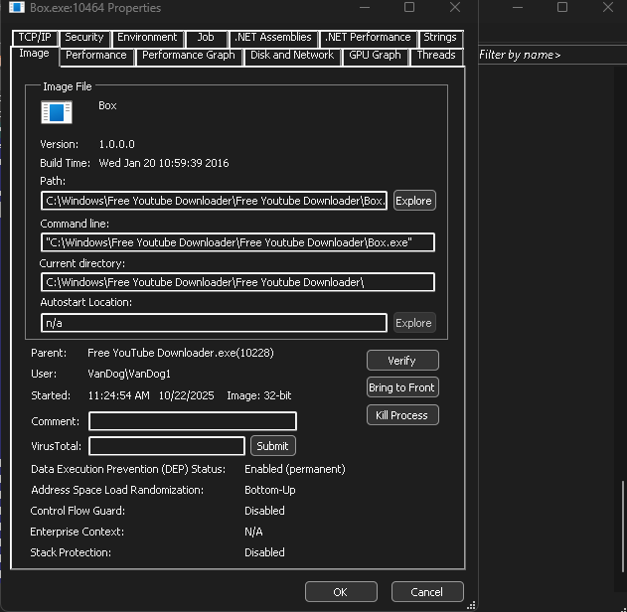The image size is (627, 612).
Task: Maximize the Box.exe Properties dialog
Action: pos(409,7)
